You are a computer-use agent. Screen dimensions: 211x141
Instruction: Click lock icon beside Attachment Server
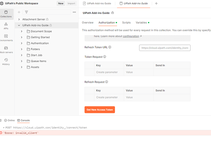tap(47, 19)
